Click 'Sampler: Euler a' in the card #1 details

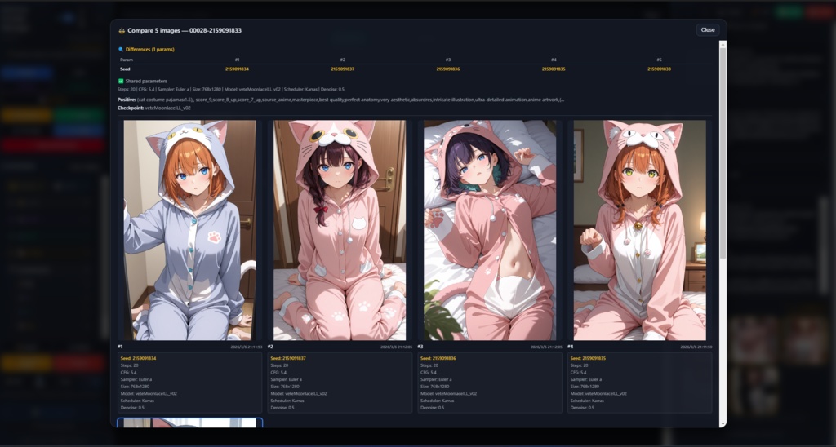click(x=136, y=380)
